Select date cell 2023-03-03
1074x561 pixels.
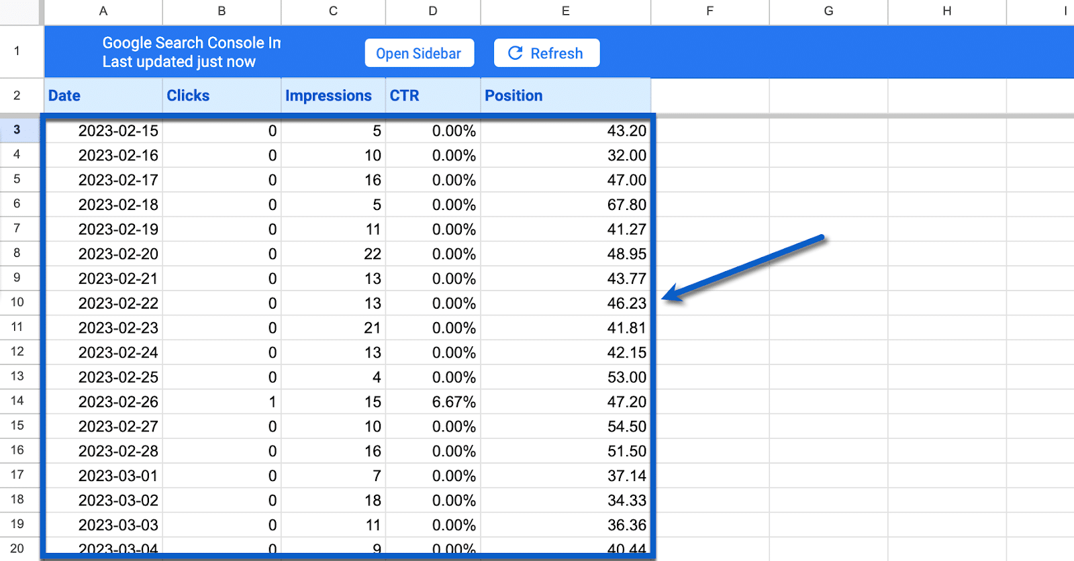pos(103,525)
